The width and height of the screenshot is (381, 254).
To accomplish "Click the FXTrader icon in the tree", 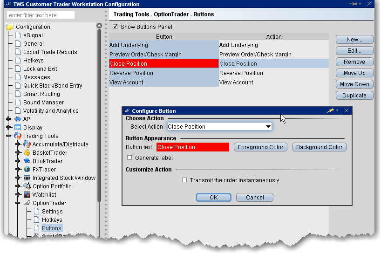I will point(27,170).
